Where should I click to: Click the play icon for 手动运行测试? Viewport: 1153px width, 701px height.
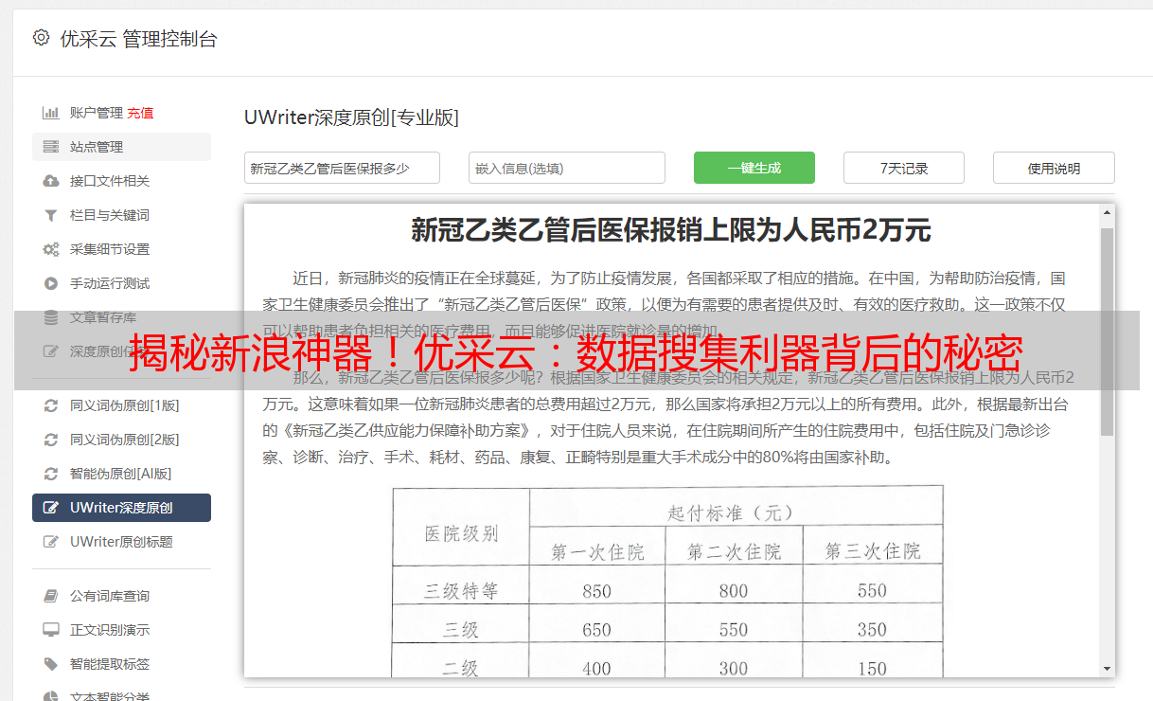pyautogui.click(x=51, y=283)
